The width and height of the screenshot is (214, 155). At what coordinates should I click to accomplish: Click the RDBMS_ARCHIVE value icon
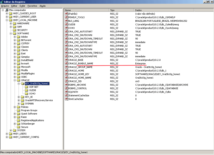[x=66, y=85]
